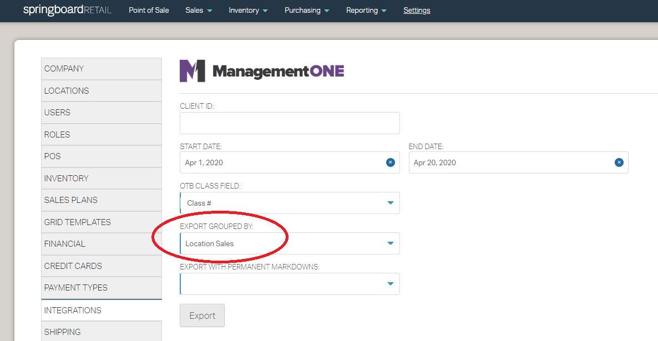This screenshot has height=341, width=658.
Task: Open Financial settings section
Action: click(101, 244)
